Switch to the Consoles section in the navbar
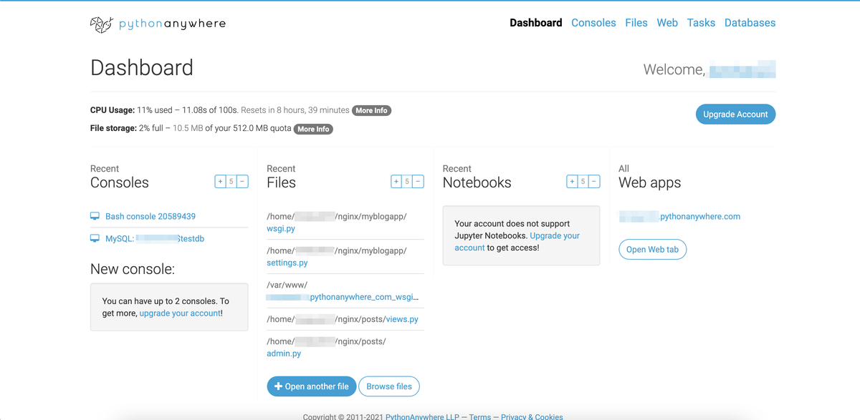860x420 pixels. 593,22
